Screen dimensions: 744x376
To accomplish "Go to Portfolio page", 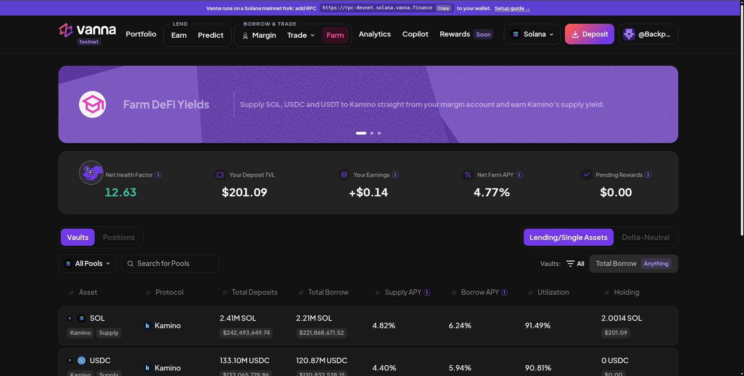I will pos(141,34).
